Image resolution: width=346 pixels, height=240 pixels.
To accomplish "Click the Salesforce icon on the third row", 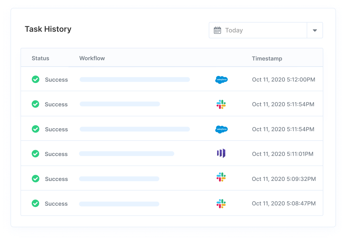I will tap(221, 129).
